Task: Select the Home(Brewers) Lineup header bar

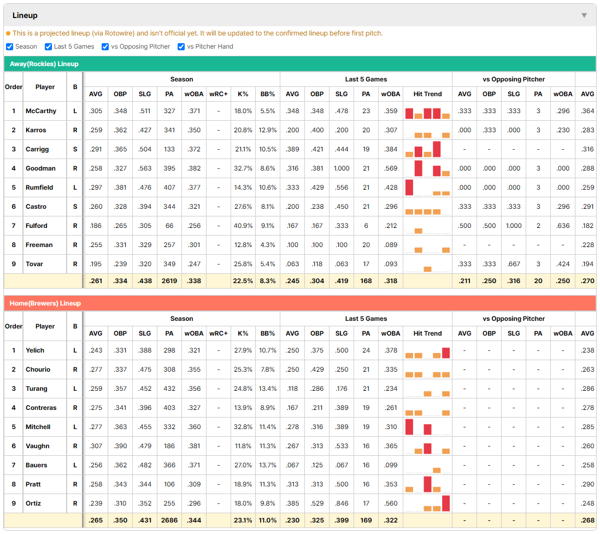Action: click(299, 303)
